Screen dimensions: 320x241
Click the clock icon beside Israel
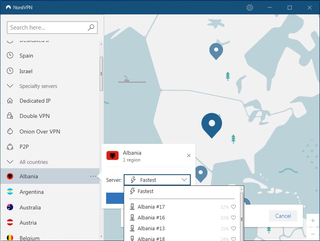click(x=10, y=71)
